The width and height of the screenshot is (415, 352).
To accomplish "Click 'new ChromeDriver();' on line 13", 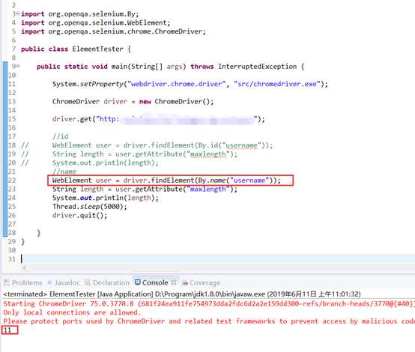I will pos(177,102).
